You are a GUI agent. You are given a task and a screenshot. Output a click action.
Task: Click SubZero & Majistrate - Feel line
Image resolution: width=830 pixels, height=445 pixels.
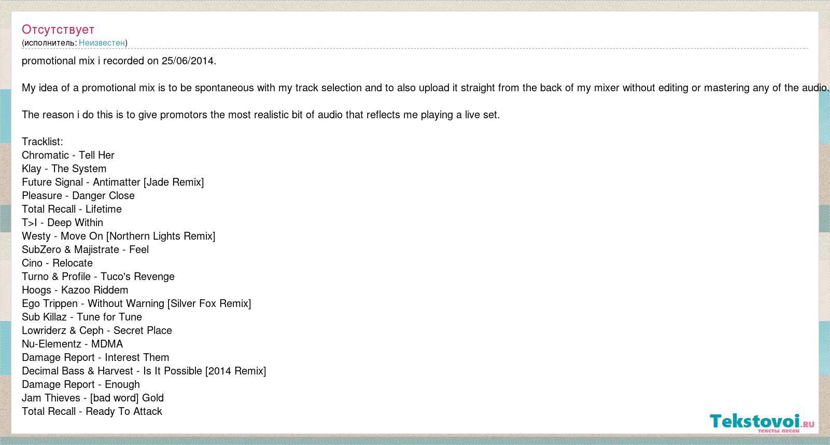[x=85, y=249]
